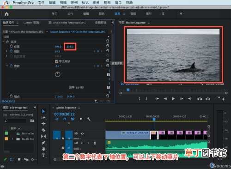Image resolution: width=231 pixels, height=169 pixels.
Task: Select the Ripple Edit tool
Action: coord(43,124)
